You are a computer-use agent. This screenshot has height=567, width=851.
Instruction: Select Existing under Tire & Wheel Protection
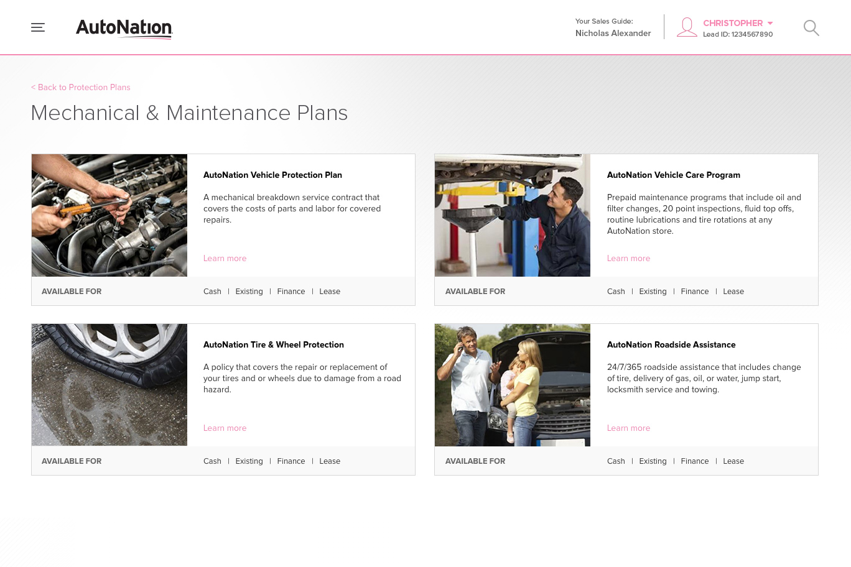[249, 461]
